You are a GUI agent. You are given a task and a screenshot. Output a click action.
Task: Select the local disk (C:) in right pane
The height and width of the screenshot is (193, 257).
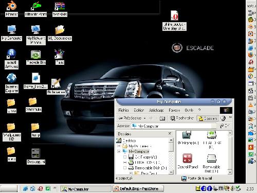pyautogui.click(x=212, y=140)
